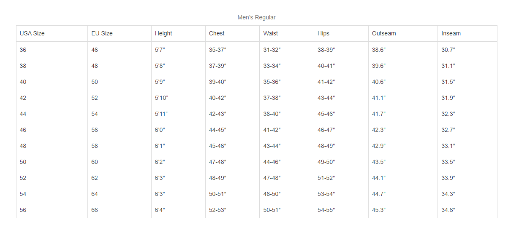Click the Men's Regular table title
The width and height of the screenshot is (519, 233).
[256, 17]
